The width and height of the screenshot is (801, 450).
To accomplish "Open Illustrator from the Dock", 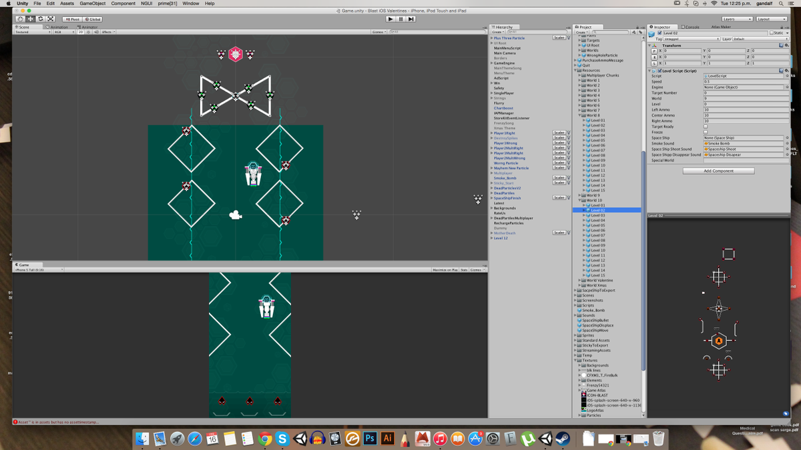I will [x=386, y=439].
